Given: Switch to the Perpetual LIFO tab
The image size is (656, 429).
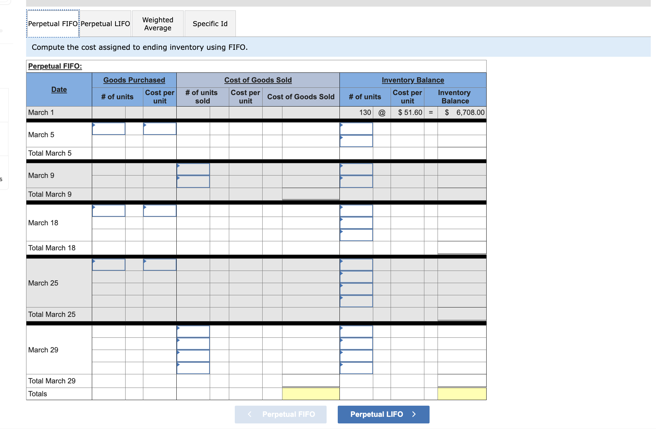Looking at the screenshot, I should 105,23.
